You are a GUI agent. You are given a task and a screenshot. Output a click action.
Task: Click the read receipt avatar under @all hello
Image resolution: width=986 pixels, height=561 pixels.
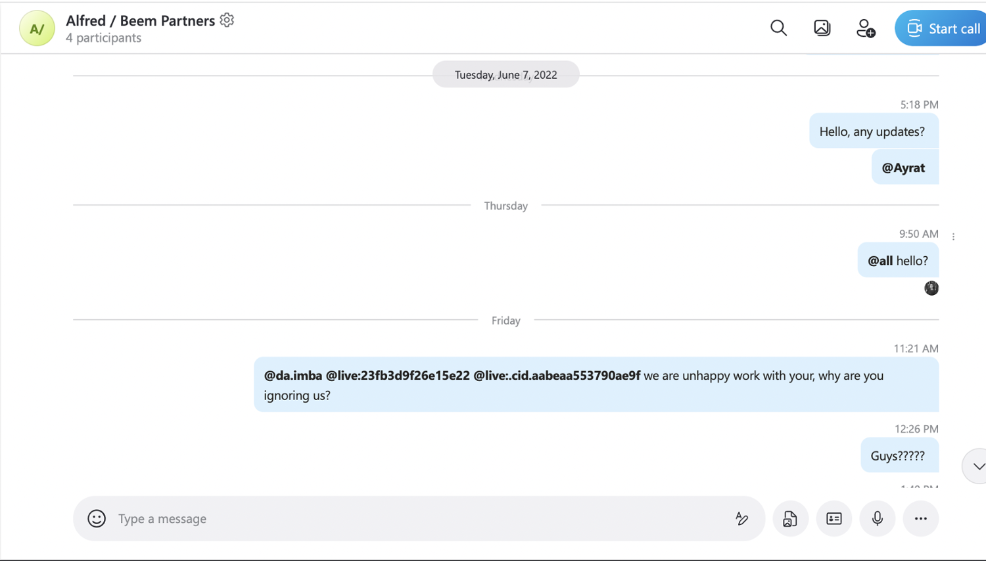(x=931, y=288)
